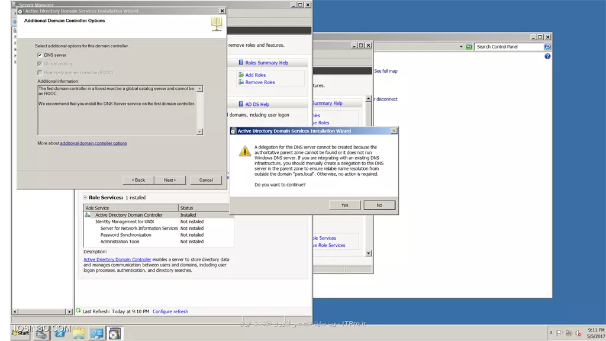Click the blue Help icon in Control Panel

[547, 56]
